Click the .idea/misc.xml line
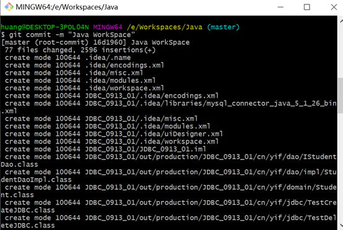The image size is (343, 230). [x=74, y=73]
